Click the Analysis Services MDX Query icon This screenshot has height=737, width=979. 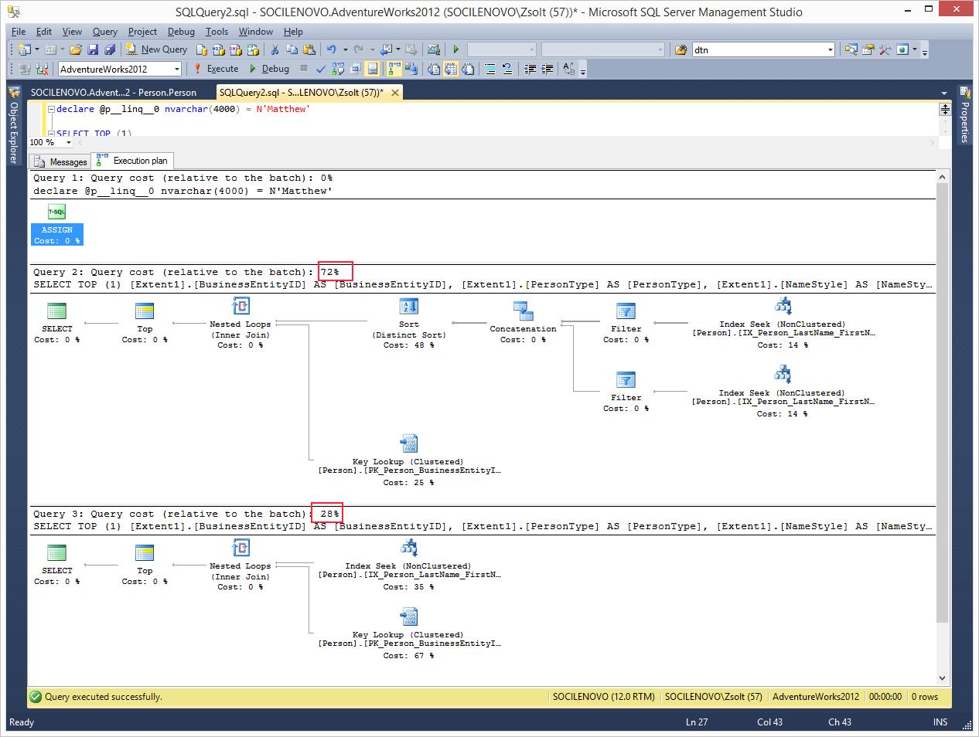(x=219, y=49)
